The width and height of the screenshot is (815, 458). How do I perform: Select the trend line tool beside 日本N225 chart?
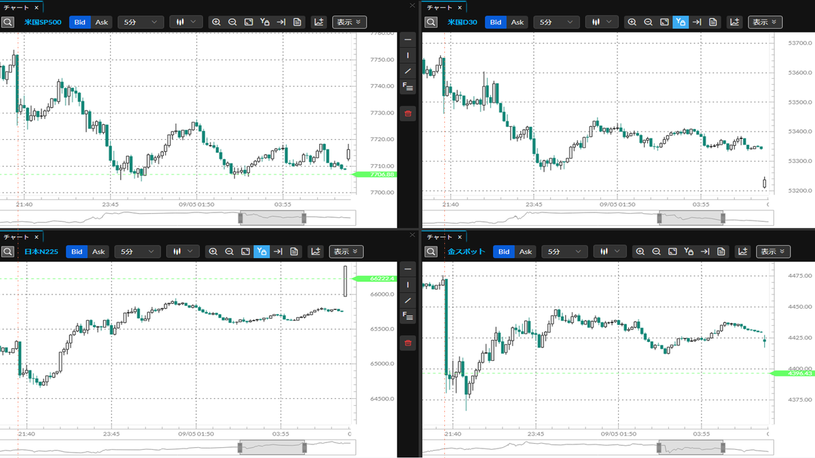pos(407,301)
